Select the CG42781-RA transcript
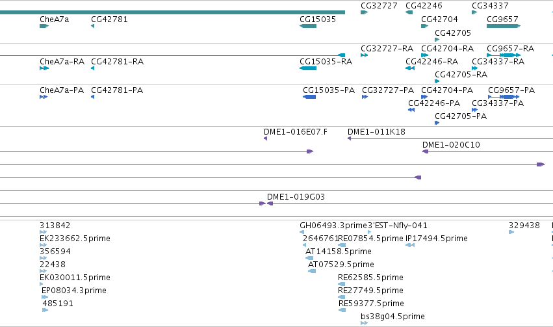This screenshot has height=327, width=553. tap(92, 68)
